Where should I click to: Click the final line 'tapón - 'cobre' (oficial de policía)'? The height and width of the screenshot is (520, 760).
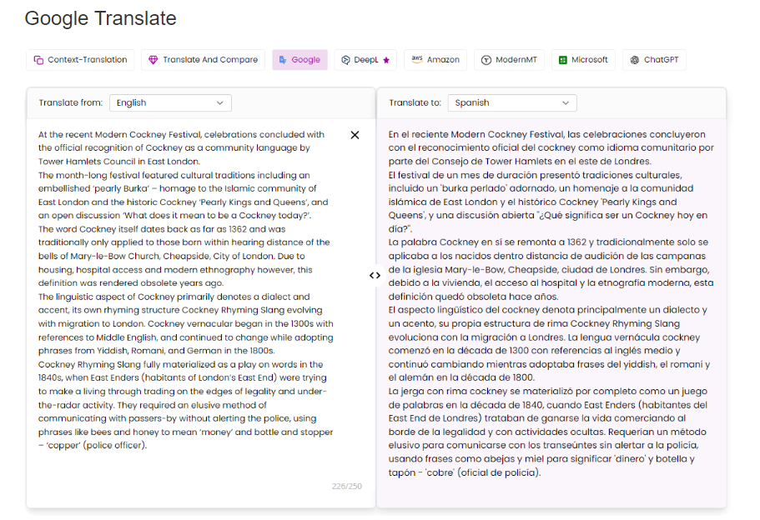[x=465, y=472]
